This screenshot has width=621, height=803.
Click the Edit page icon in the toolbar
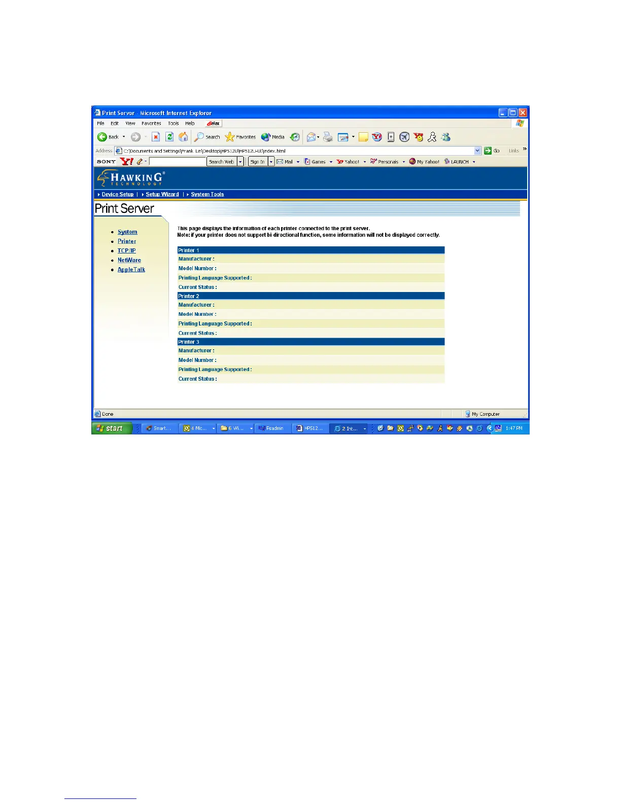click(343, 137)
